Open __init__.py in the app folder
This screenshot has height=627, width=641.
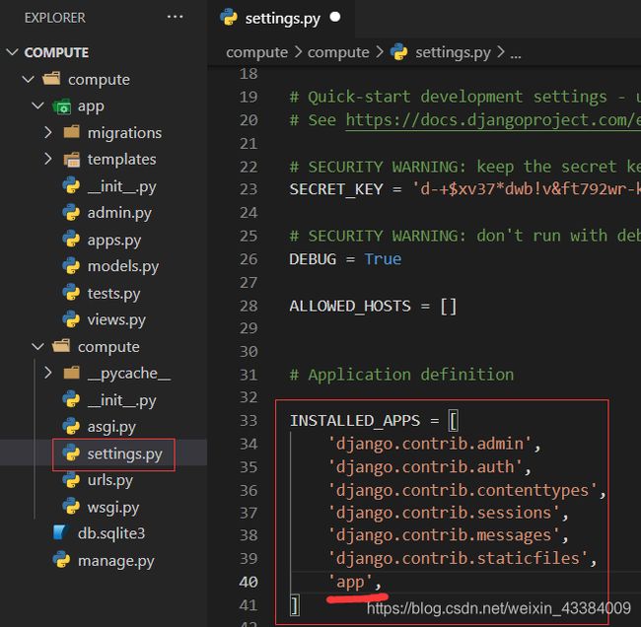click(x=121, y=186)
